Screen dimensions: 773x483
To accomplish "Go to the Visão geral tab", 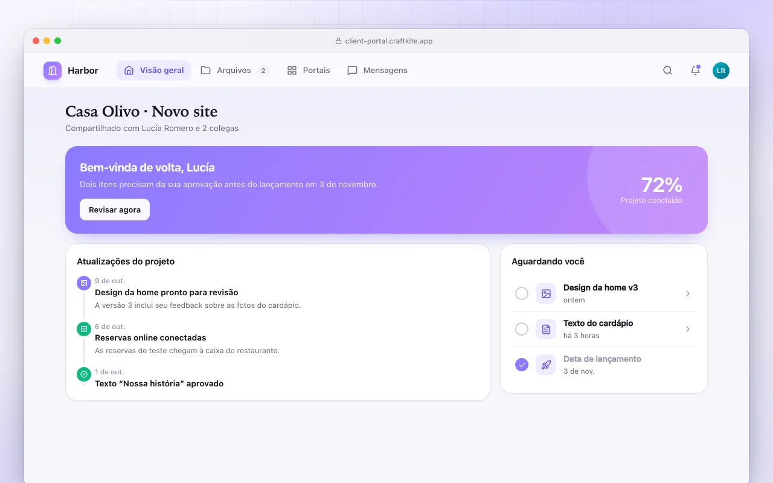I will pos(154,71).
